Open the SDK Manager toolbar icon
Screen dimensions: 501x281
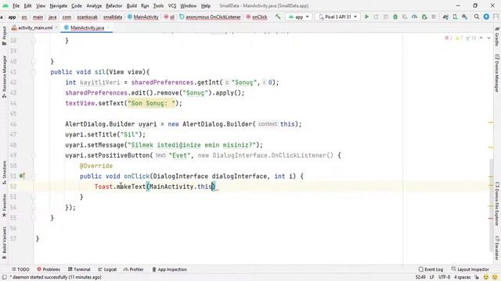tap(464, 16)
